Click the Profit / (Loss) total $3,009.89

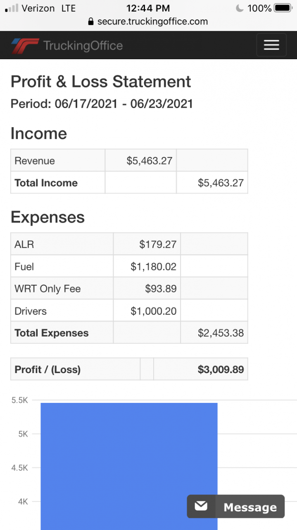221,369
